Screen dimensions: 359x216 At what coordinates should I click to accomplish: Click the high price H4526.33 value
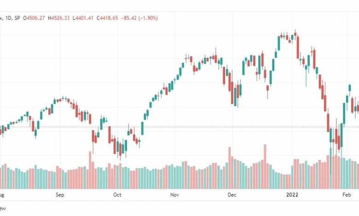[x=58, y=18]
